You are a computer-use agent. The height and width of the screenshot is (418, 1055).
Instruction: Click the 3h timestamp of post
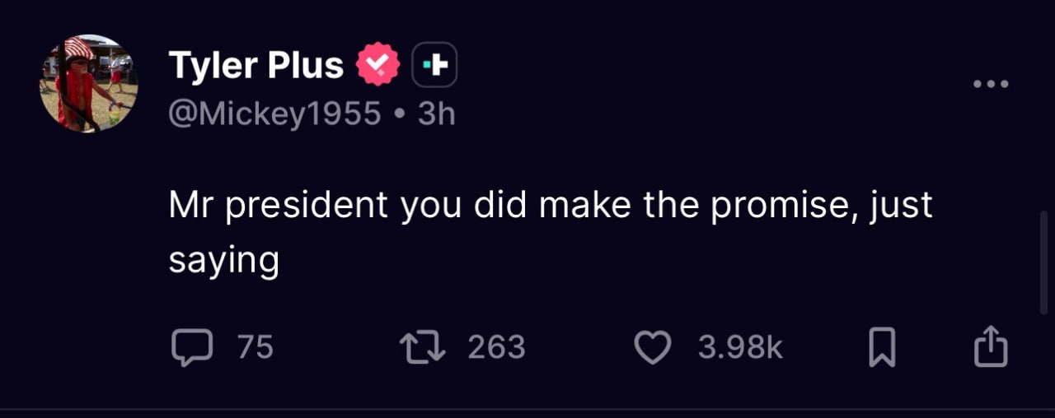click(x=436, y=114)
